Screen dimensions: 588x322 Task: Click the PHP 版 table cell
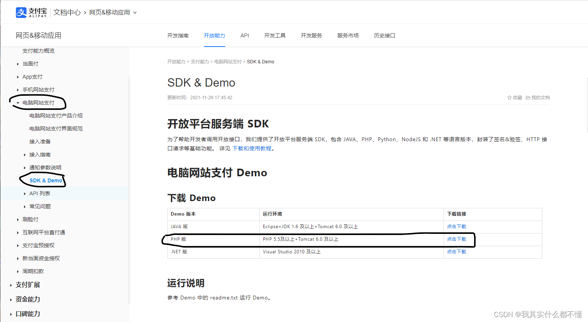[213, 239]
